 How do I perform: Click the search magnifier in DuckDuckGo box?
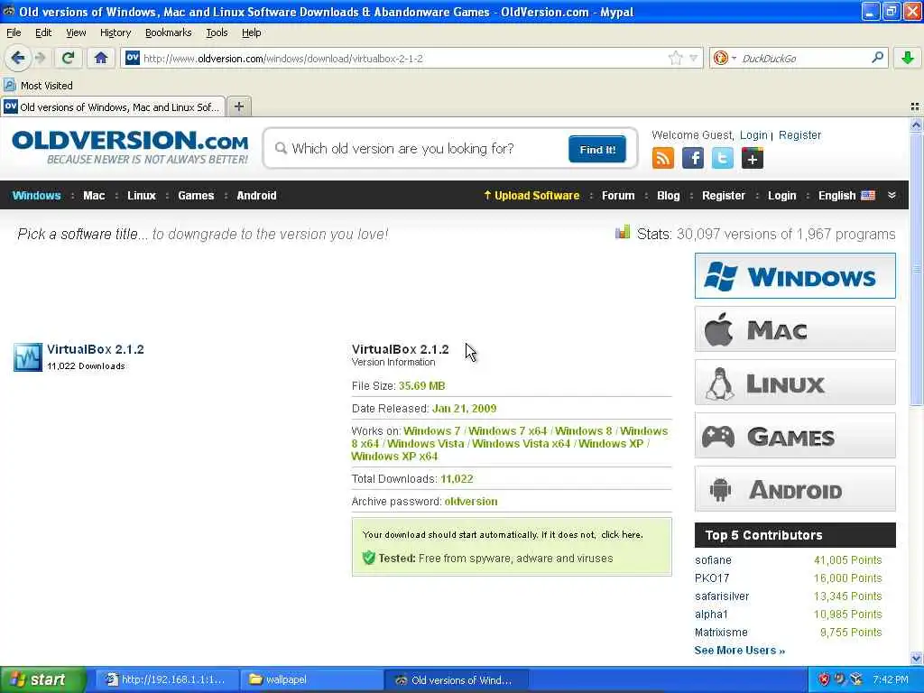pyautogui.click(x=877, y=58)
